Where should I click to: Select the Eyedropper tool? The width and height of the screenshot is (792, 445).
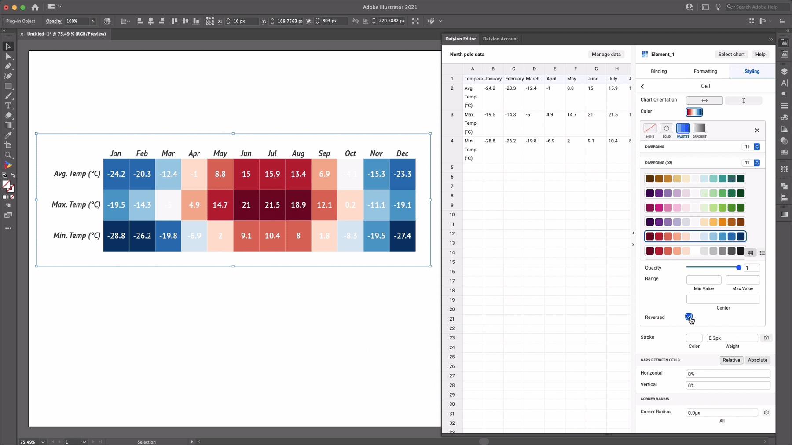pos(8,135)
